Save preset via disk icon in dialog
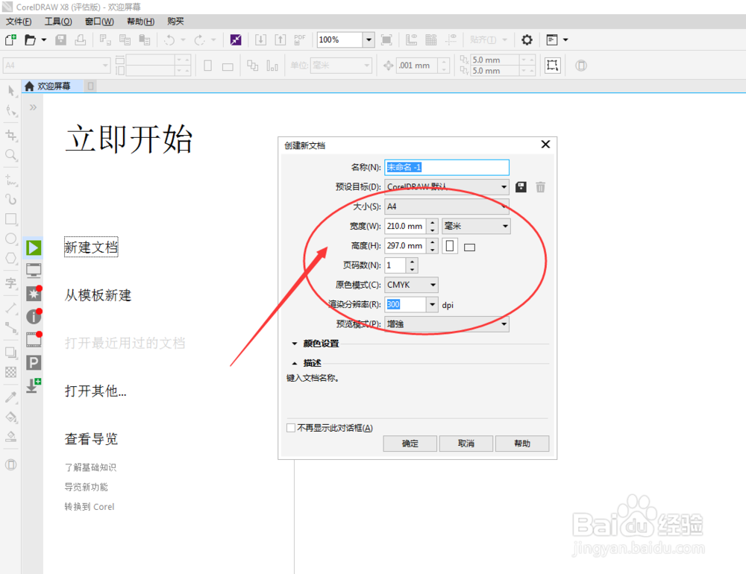The height and width of the screenshot is (574, 746). point(521,187)
